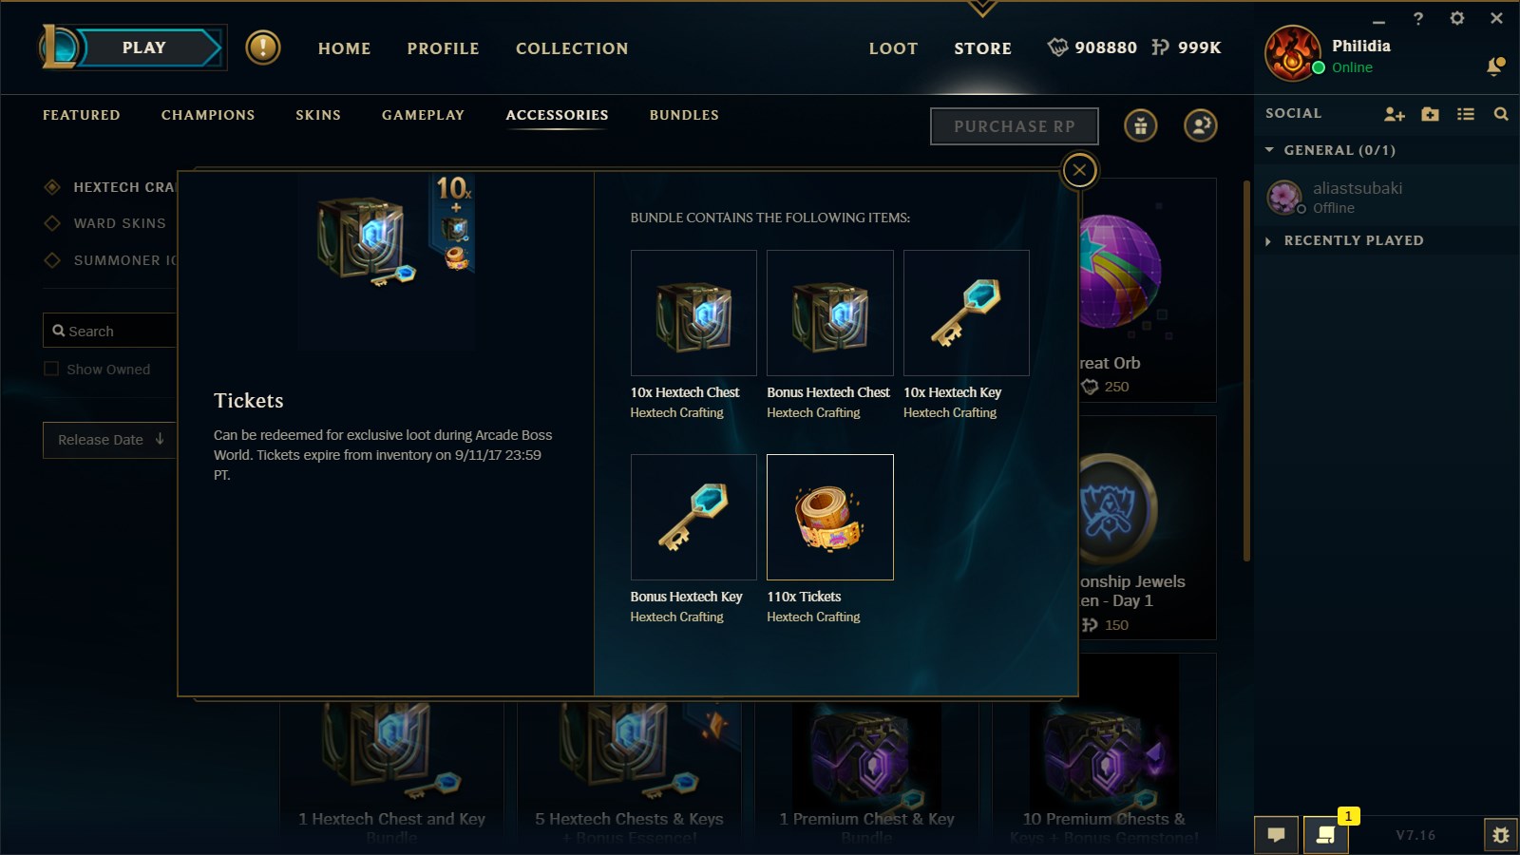Click the new folder icon in Social

[1430, 114]
